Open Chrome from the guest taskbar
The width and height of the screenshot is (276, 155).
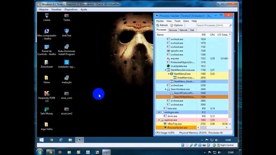[52, 140]
